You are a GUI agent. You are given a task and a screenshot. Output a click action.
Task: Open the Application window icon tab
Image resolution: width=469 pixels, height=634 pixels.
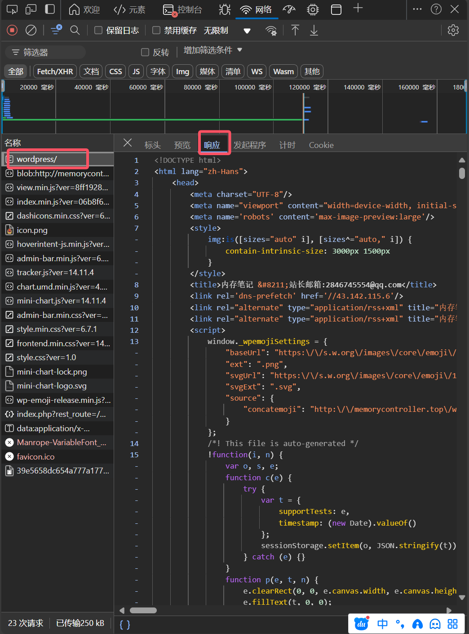[336, 9]
